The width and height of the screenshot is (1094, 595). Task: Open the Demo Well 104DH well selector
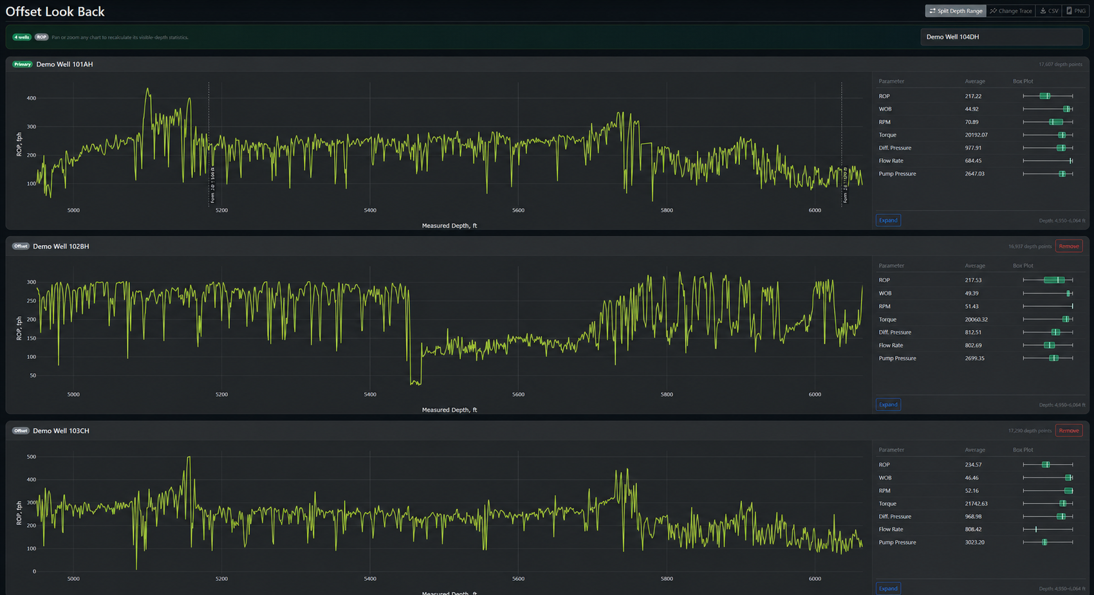[x=1001, y=37]
